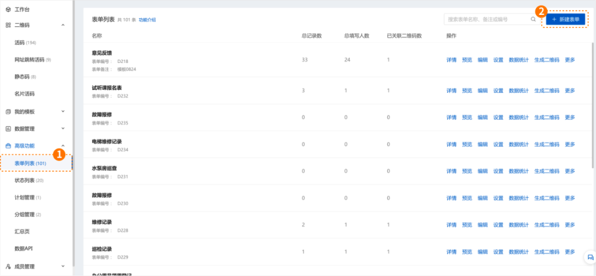The height and width of the screenshot is (276, 596).
Task: Open 更多 for 水泵房巡查 row
Action: point(570,171)
